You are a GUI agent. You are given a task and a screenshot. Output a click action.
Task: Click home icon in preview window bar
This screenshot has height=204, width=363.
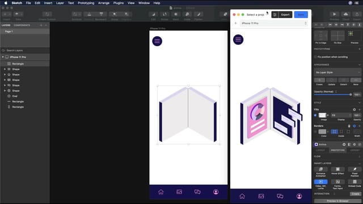point(242,196)
